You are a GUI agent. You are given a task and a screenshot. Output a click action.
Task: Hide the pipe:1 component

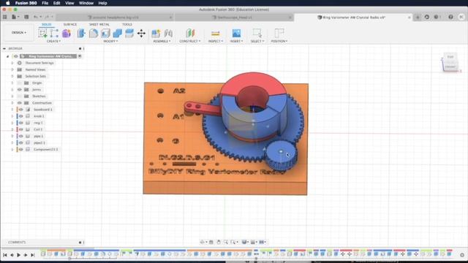click(x=20, y=136)
